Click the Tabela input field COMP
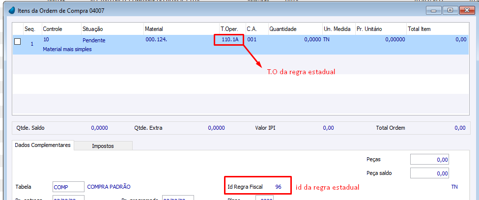Screen dimensions: 479x200 click(x=68, y=187)
